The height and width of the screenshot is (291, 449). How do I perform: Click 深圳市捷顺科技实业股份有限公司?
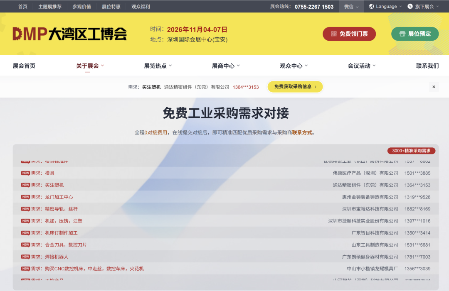point(363,221)
